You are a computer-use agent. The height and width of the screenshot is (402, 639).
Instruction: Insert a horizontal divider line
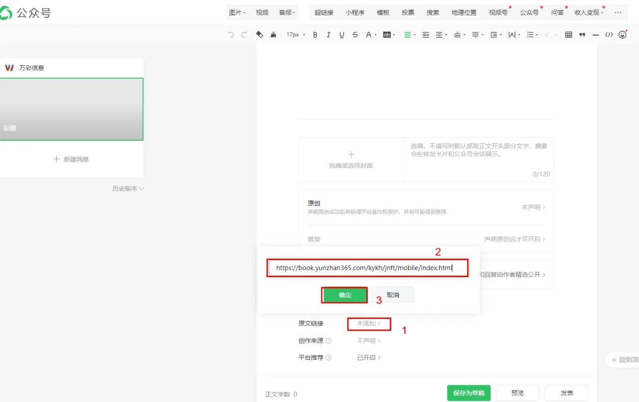tap(595, 35)
